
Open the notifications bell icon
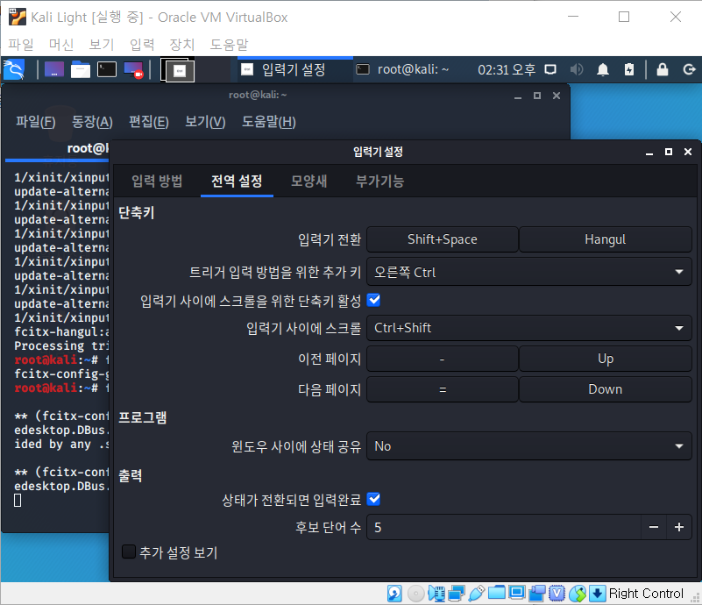(x=603, y=69)
